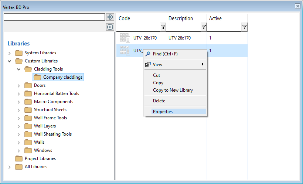Click the search go arrow button

pos(110,17)
